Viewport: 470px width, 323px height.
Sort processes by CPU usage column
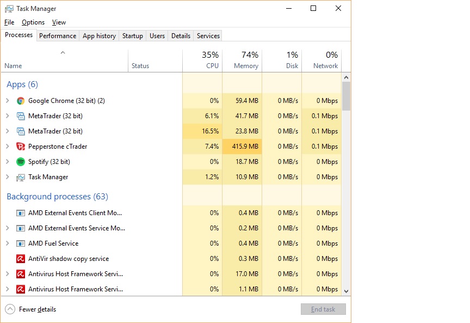(202, 61)
